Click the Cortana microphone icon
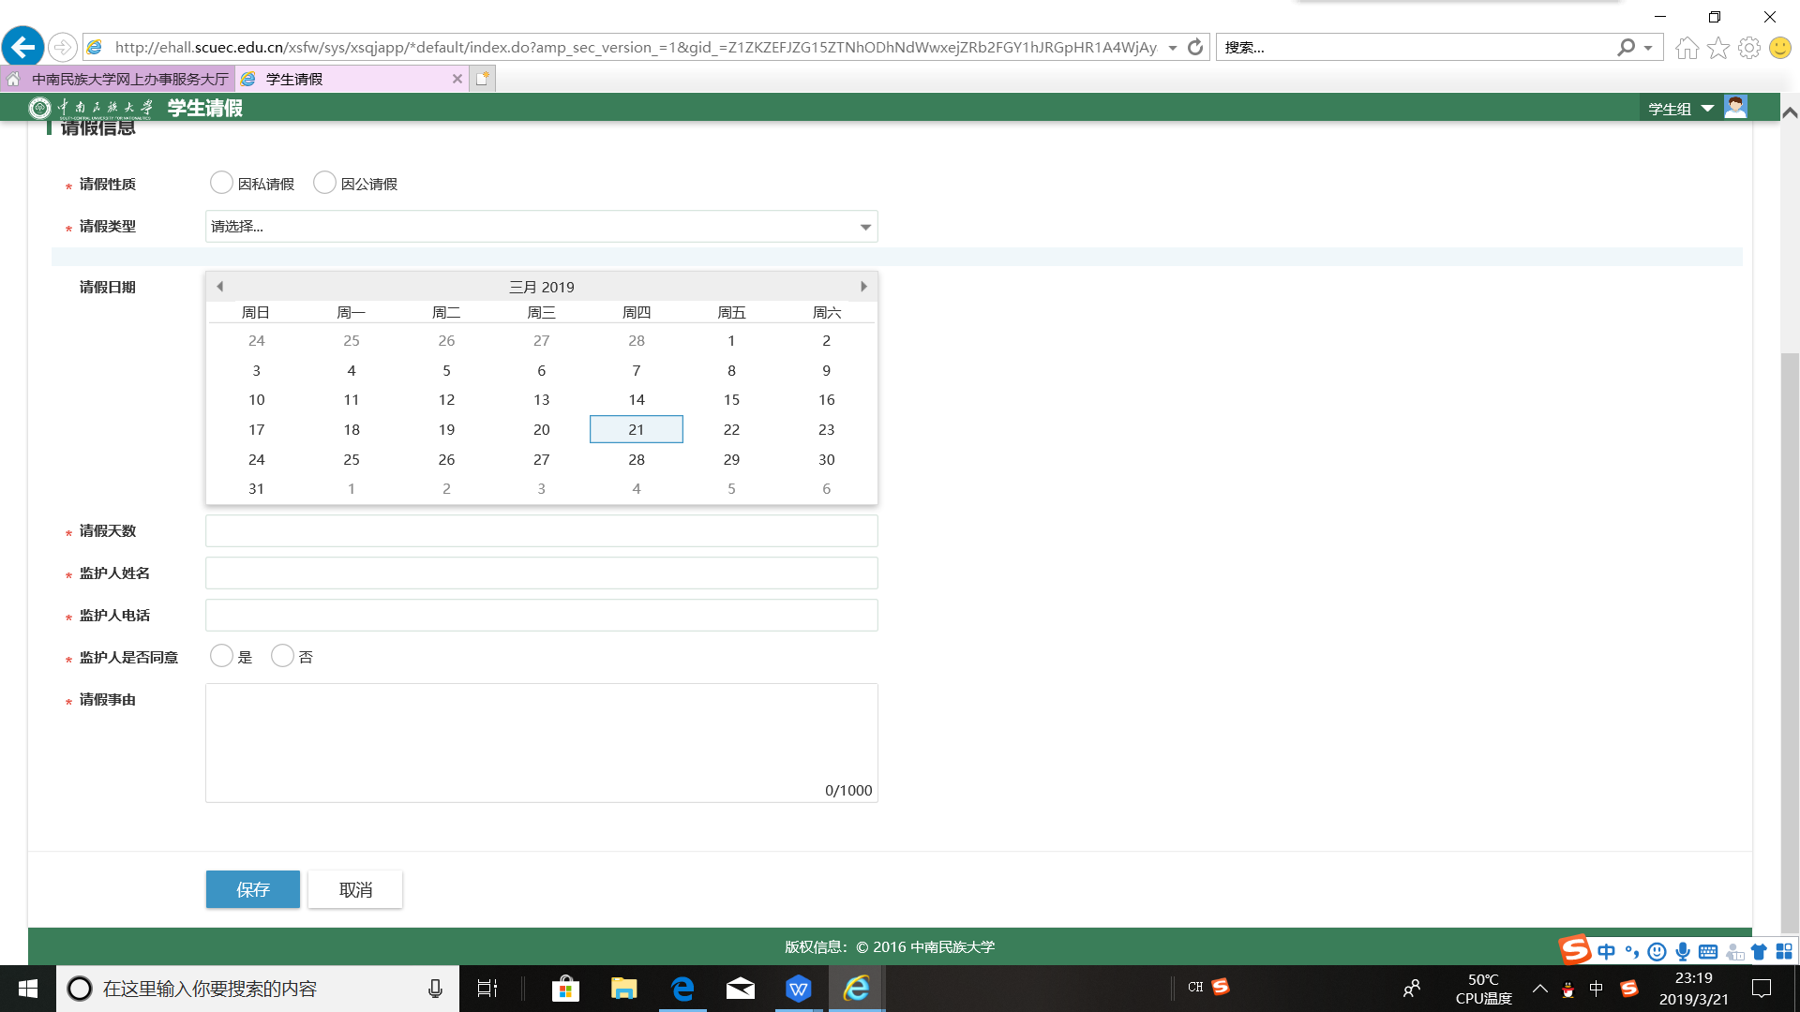The image size is (1800, 1012). [x=435, y=989]
